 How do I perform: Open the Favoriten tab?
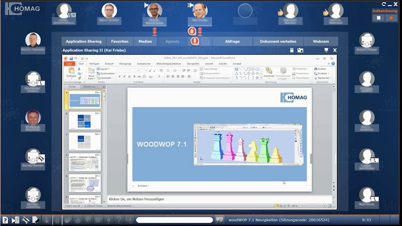[120, 41]
